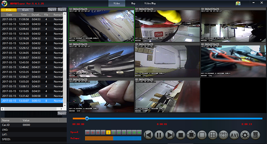Click the playback progress slider handle

pos(87,118)
